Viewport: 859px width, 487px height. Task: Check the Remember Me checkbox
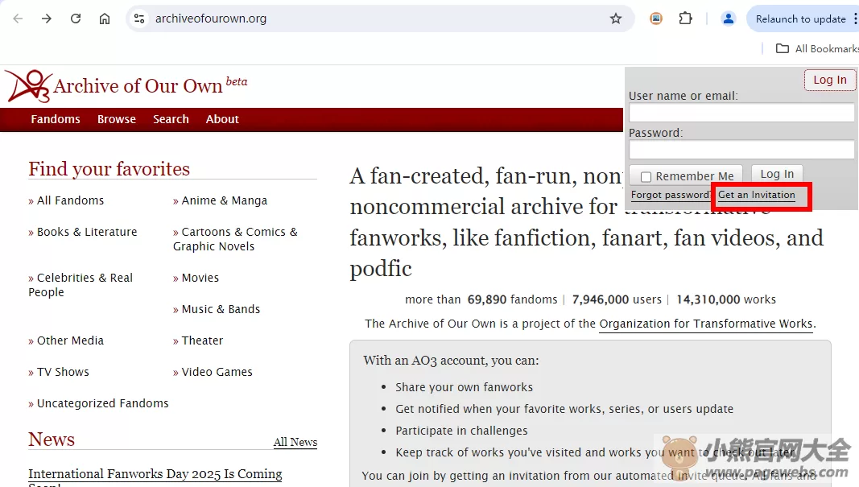[646, 176]
